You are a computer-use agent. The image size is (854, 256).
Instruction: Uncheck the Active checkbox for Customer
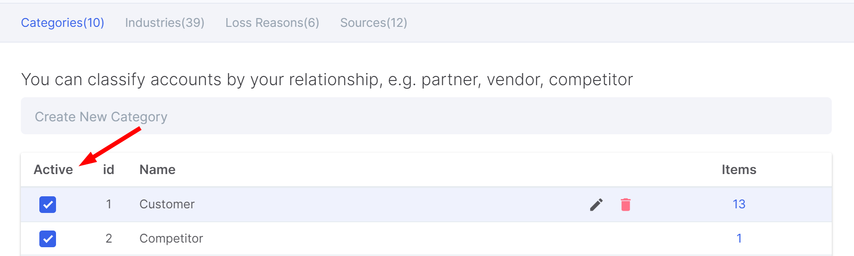point(48,204)
